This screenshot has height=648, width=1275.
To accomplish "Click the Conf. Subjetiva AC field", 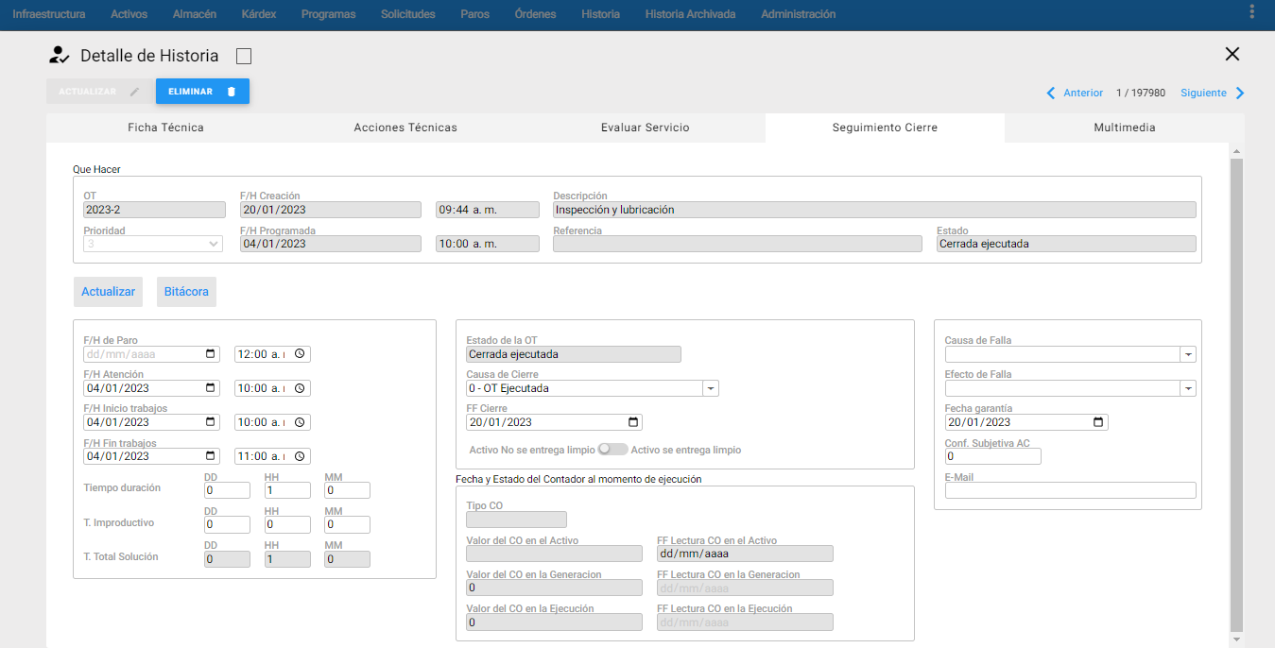I will [993, 456].
